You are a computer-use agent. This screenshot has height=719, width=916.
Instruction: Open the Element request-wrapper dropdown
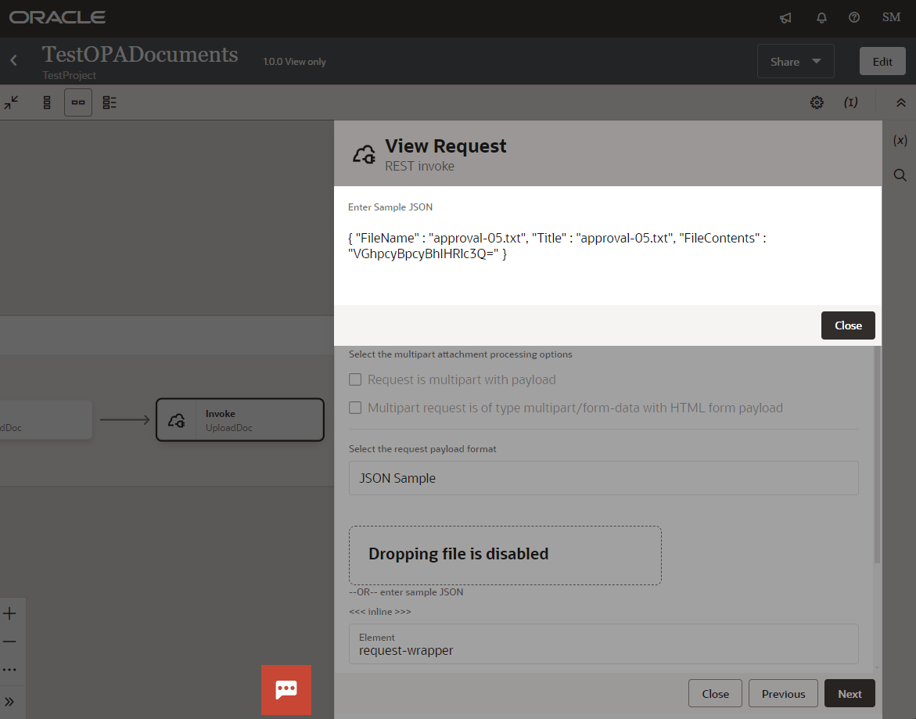coord(604,644)
